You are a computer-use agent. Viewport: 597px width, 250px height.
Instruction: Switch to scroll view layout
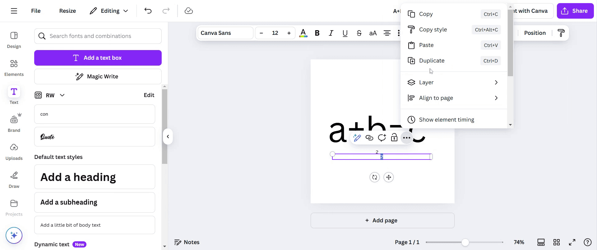coord(541,242)
